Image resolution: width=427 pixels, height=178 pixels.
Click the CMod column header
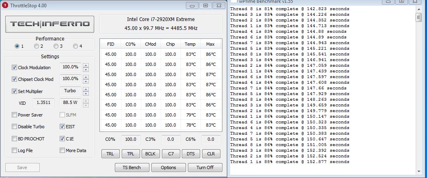[150, 44]
